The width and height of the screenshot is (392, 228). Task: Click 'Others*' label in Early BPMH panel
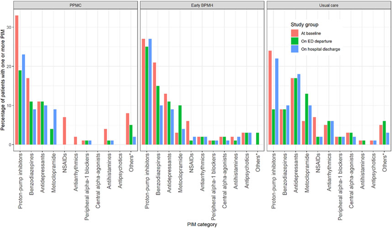pyautogui.click(x=258, y=163)
